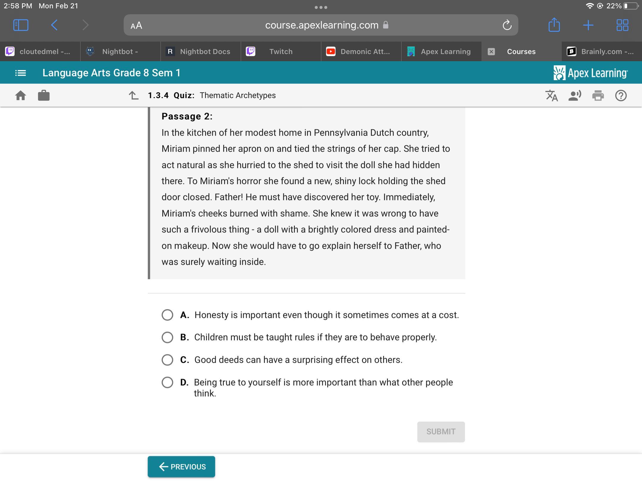Pick answer C about good deeds
This screenshot has width=642, height=481.
167,360
